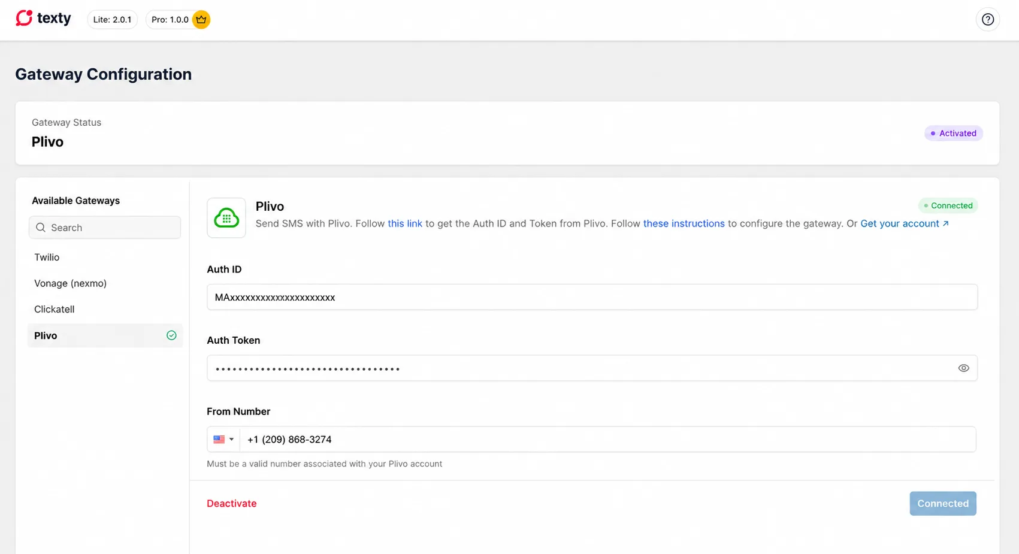Select the Plivo gateway
This screenshot has height=554, width=1019.
105,335
